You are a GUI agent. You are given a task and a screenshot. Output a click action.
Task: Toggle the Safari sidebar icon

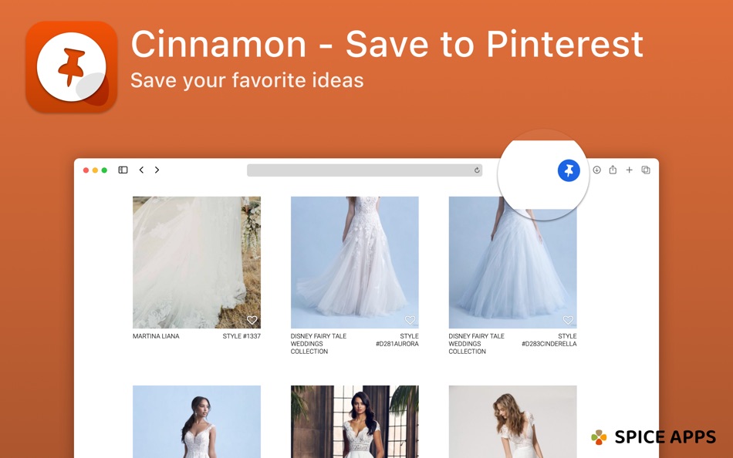(123, 170)
